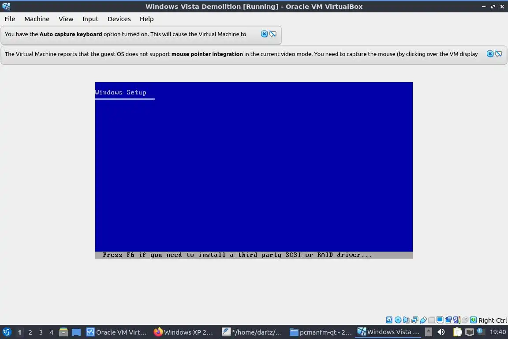Click the show desktop icon in taskbar
Viewport: 508px width, 339px height.
tap(76, 332)
